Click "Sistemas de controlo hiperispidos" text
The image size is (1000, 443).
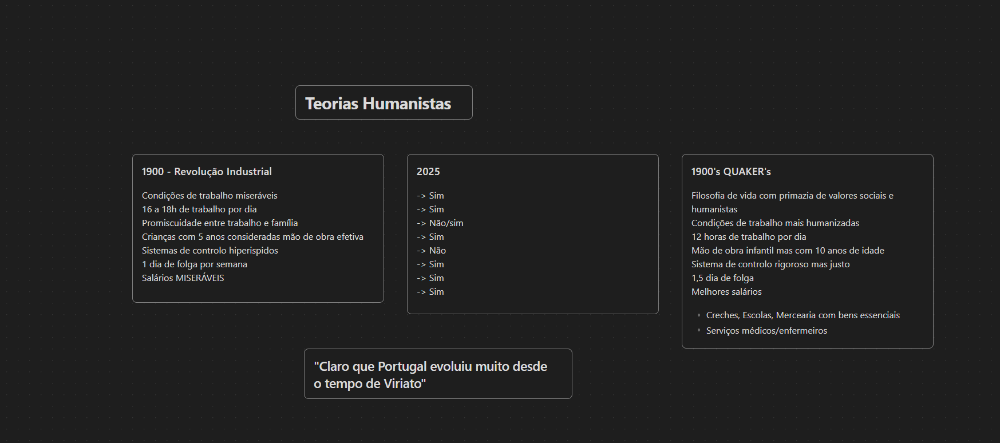tap(210, 251)
